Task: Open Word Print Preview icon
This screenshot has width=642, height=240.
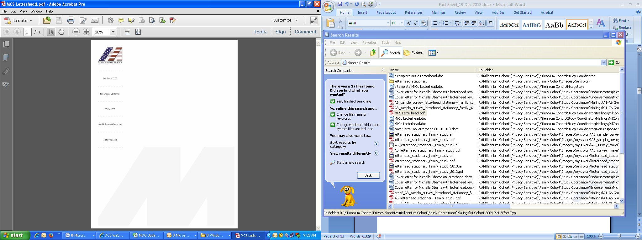Action: 364,4
